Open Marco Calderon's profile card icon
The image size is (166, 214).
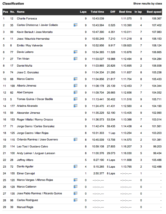click(76, 187)
